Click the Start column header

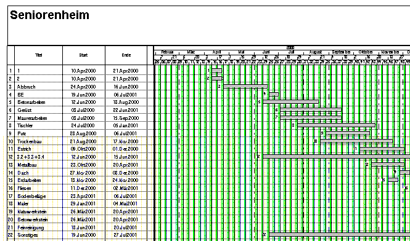84,55
